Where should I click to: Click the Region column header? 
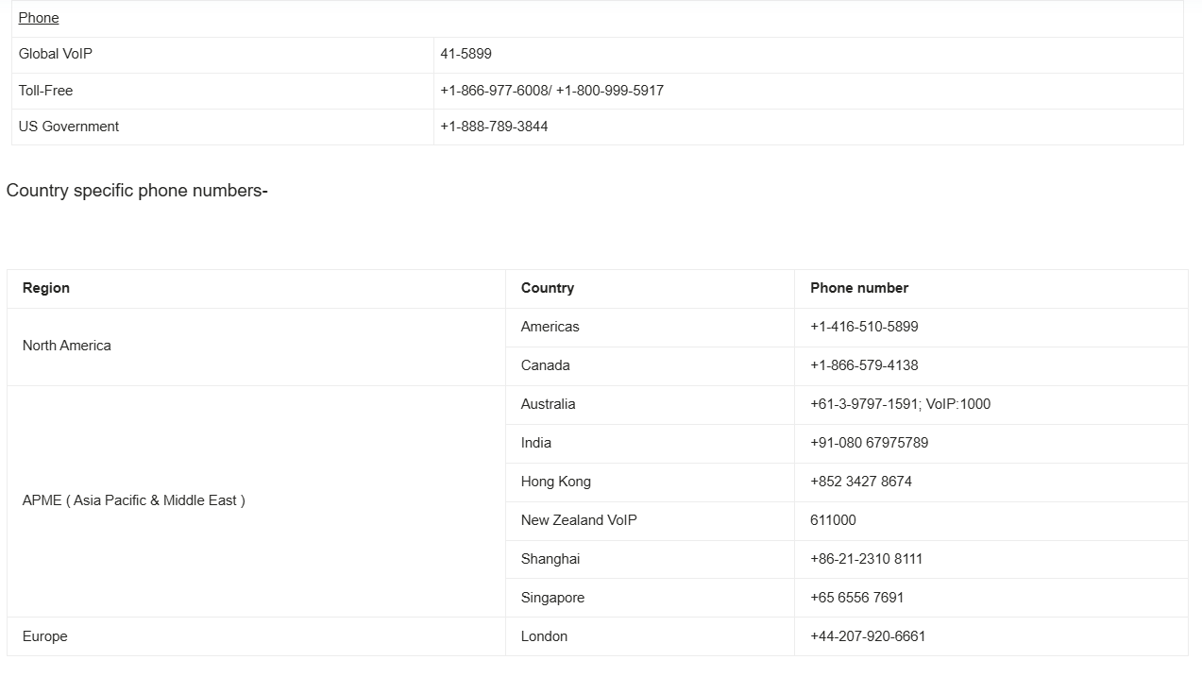point(46,288)
